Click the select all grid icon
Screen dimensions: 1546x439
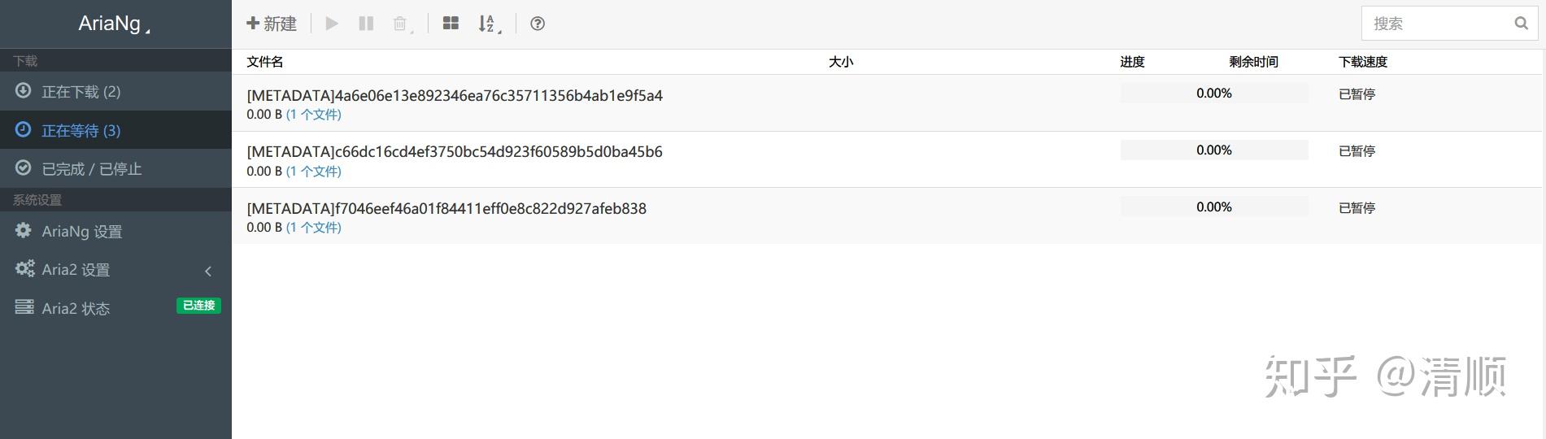(x=451, y=24)
